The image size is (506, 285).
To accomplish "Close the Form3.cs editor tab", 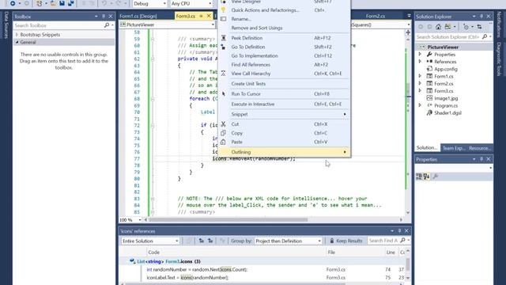I will pos(209,16).
